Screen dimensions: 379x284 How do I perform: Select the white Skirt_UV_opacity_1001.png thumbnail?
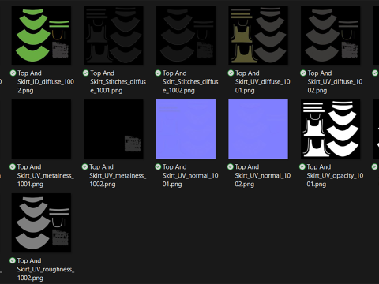tap(331, 129)
